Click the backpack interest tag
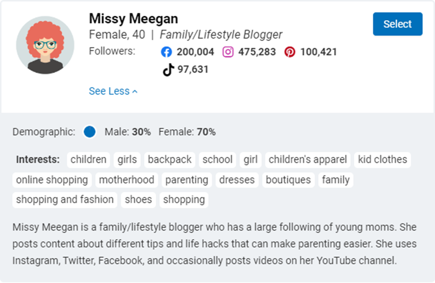 [x=170, y=160]
